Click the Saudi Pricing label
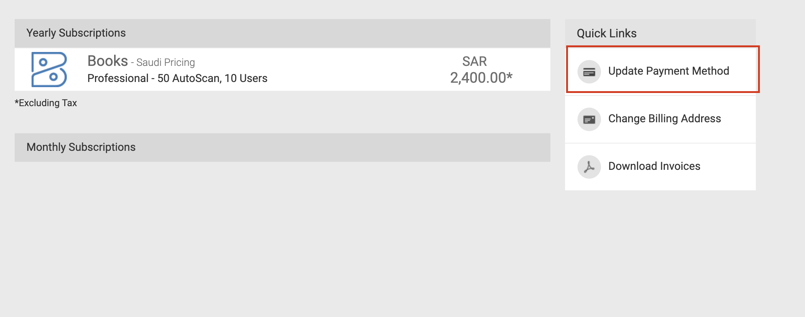This screenshot has height=317, width=805. pos(165,63)
